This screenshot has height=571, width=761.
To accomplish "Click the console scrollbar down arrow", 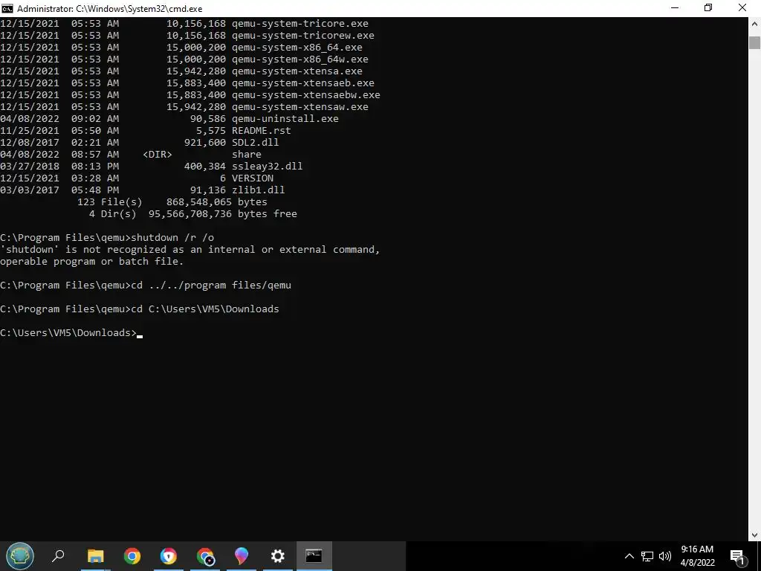I will pos(754,535).
